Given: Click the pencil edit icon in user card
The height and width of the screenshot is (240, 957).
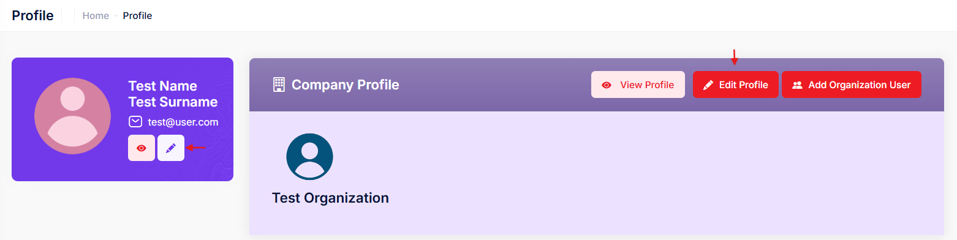Looking at the screenshot, I should click(171, 148).
